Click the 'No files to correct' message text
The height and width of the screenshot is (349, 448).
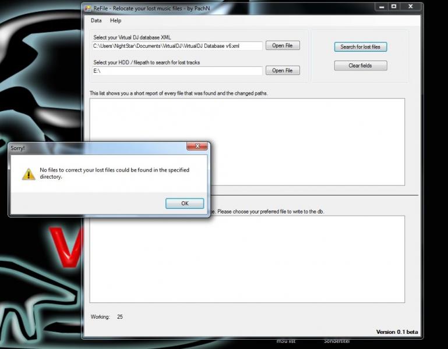tap(114, 173)
